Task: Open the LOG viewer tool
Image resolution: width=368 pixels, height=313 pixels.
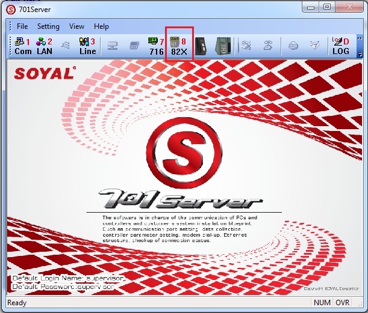Action: (x=340, y=46)
